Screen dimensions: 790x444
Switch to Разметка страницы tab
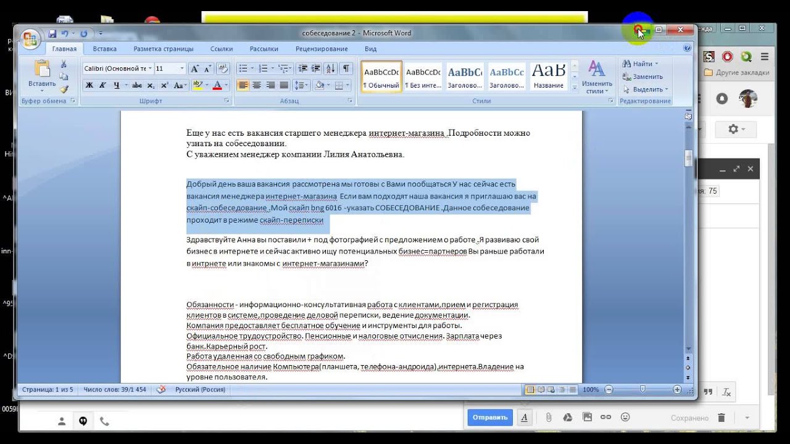point(164,49)
